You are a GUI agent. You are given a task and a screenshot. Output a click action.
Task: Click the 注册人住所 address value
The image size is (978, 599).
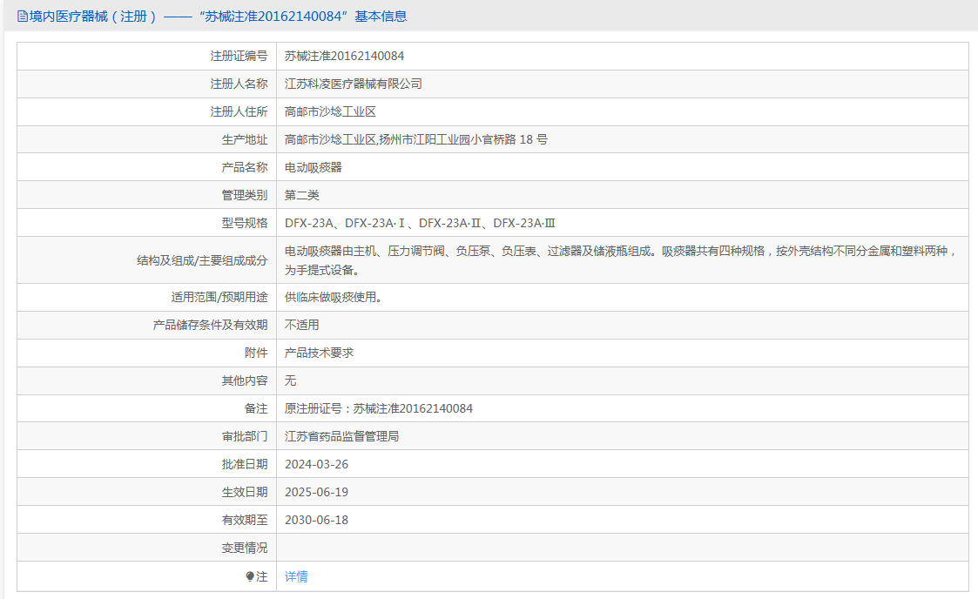pyautogui.click(x=330, y=111)
